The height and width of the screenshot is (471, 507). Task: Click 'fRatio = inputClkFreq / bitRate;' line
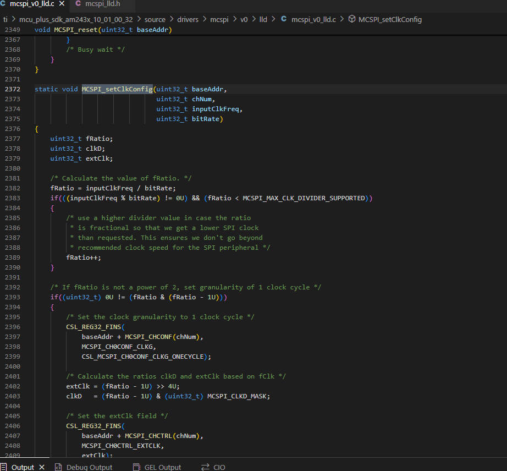(113, 188)
